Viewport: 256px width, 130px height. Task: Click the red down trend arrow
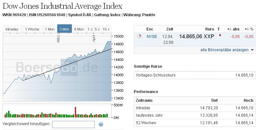click(x=220, y=35)
